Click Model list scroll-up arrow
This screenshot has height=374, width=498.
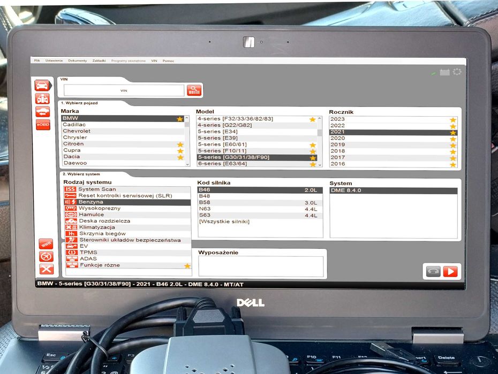click(x=320, y=119)
